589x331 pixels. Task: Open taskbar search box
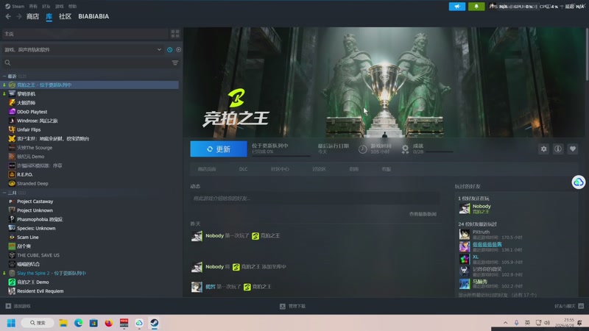point(38,323)
